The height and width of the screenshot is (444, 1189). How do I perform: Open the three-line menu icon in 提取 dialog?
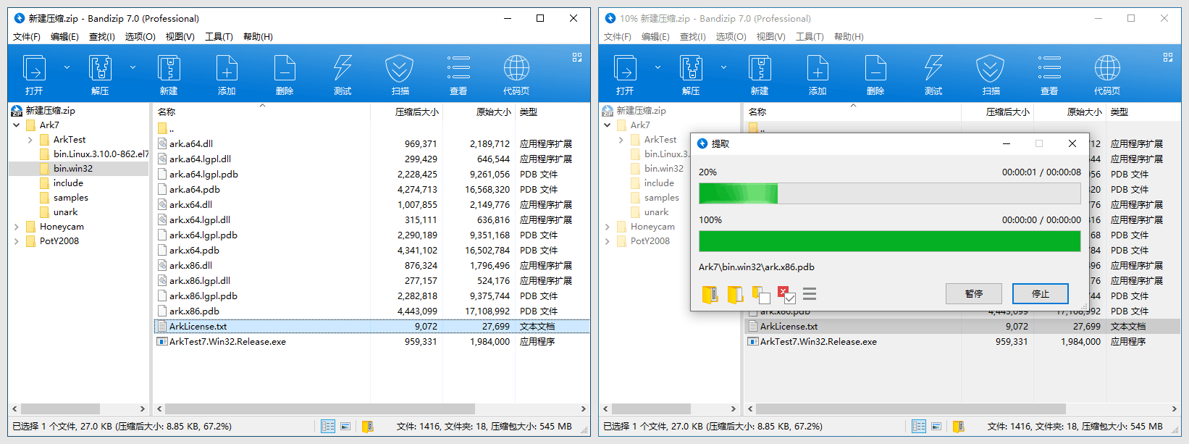click(810, 294)
